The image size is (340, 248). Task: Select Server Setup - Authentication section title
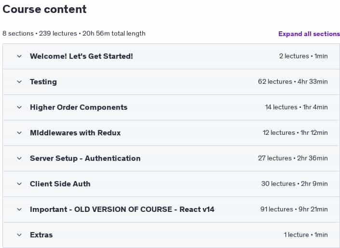(85, 158)
